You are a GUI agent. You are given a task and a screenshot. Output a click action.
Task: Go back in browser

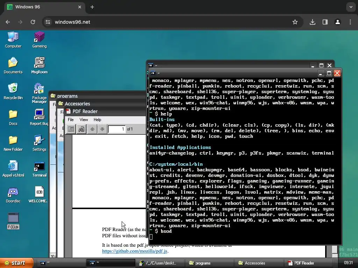click(x=8, y=22)
